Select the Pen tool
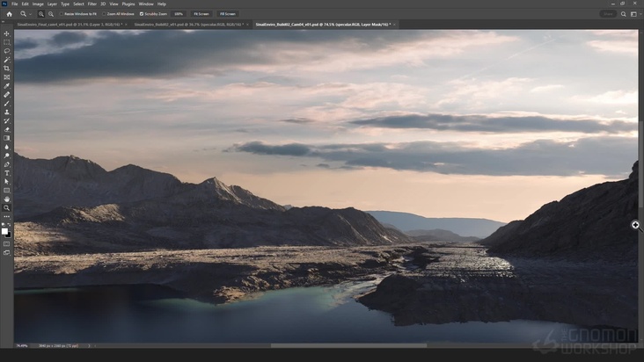 tap(6, 164)
